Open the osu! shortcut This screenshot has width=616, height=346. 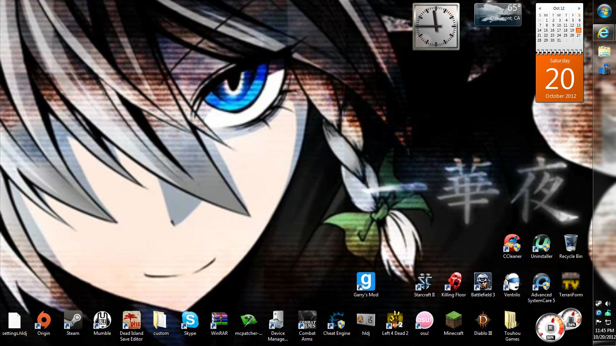[x=424, y=324]
